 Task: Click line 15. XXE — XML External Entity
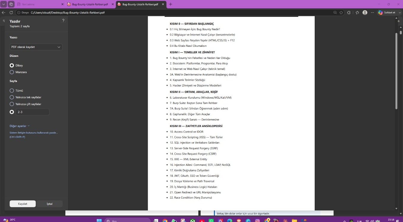(x=188, y=159)
